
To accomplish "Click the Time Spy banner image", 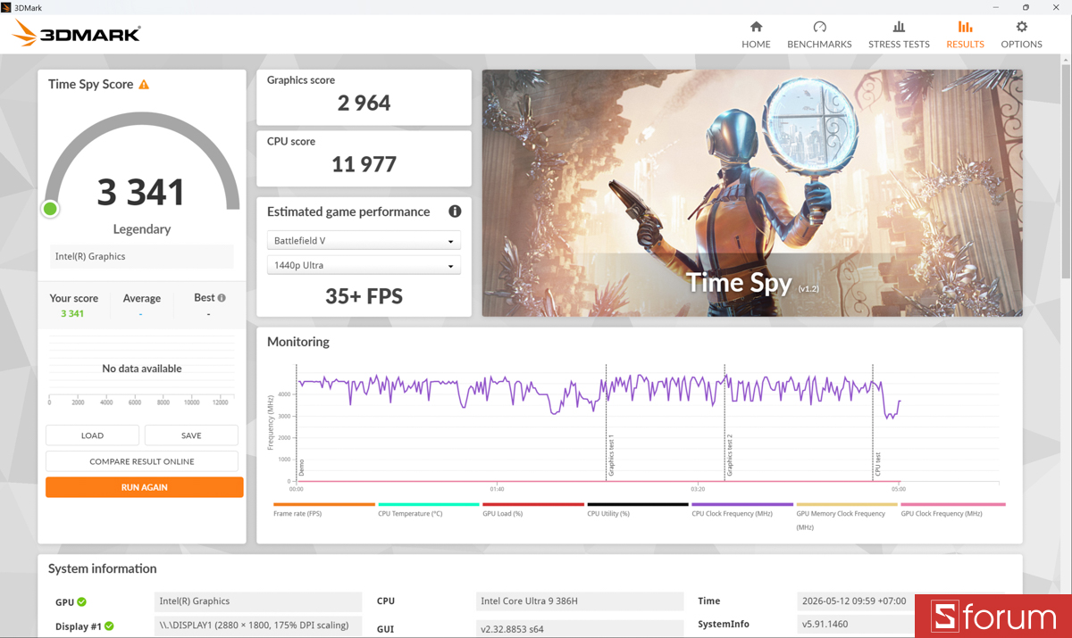I will 752,194.
